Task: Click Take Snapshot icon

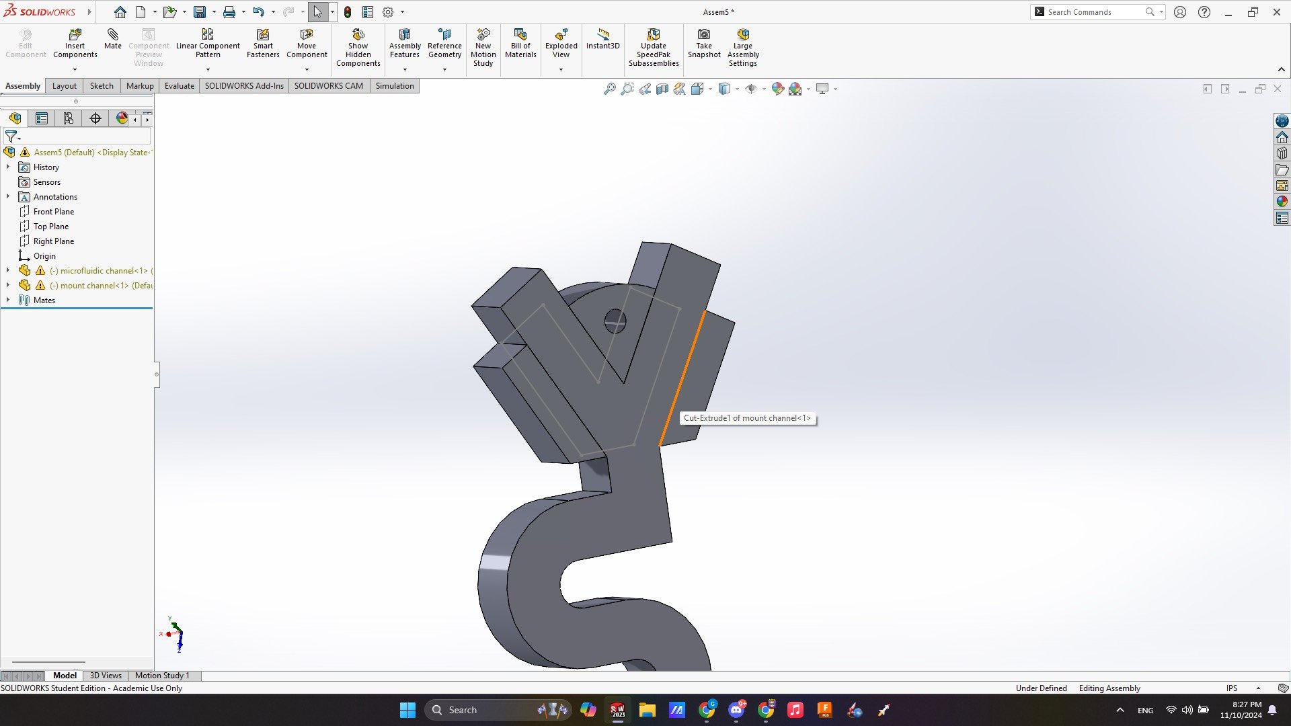Action: [704, 35]
